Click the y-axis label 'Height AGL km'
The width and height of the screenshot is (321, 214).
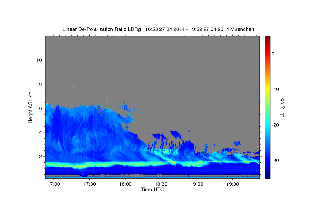(x=31, y=107)
